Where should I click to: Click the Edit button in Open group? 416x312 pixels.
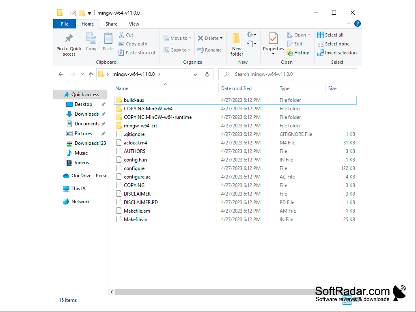coord(295,44)
